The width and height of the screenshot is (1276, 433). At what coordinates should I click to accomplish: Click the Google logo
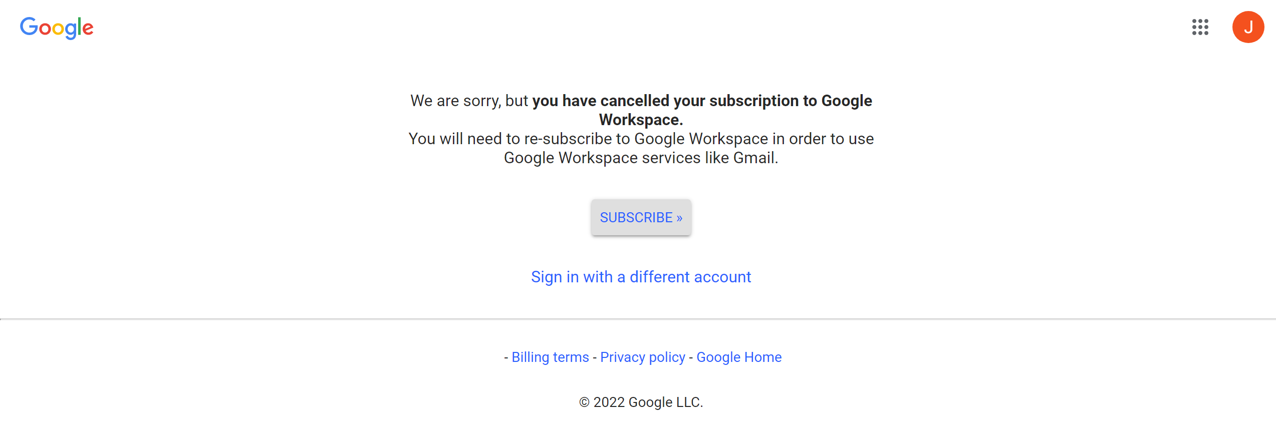point(57,28)
